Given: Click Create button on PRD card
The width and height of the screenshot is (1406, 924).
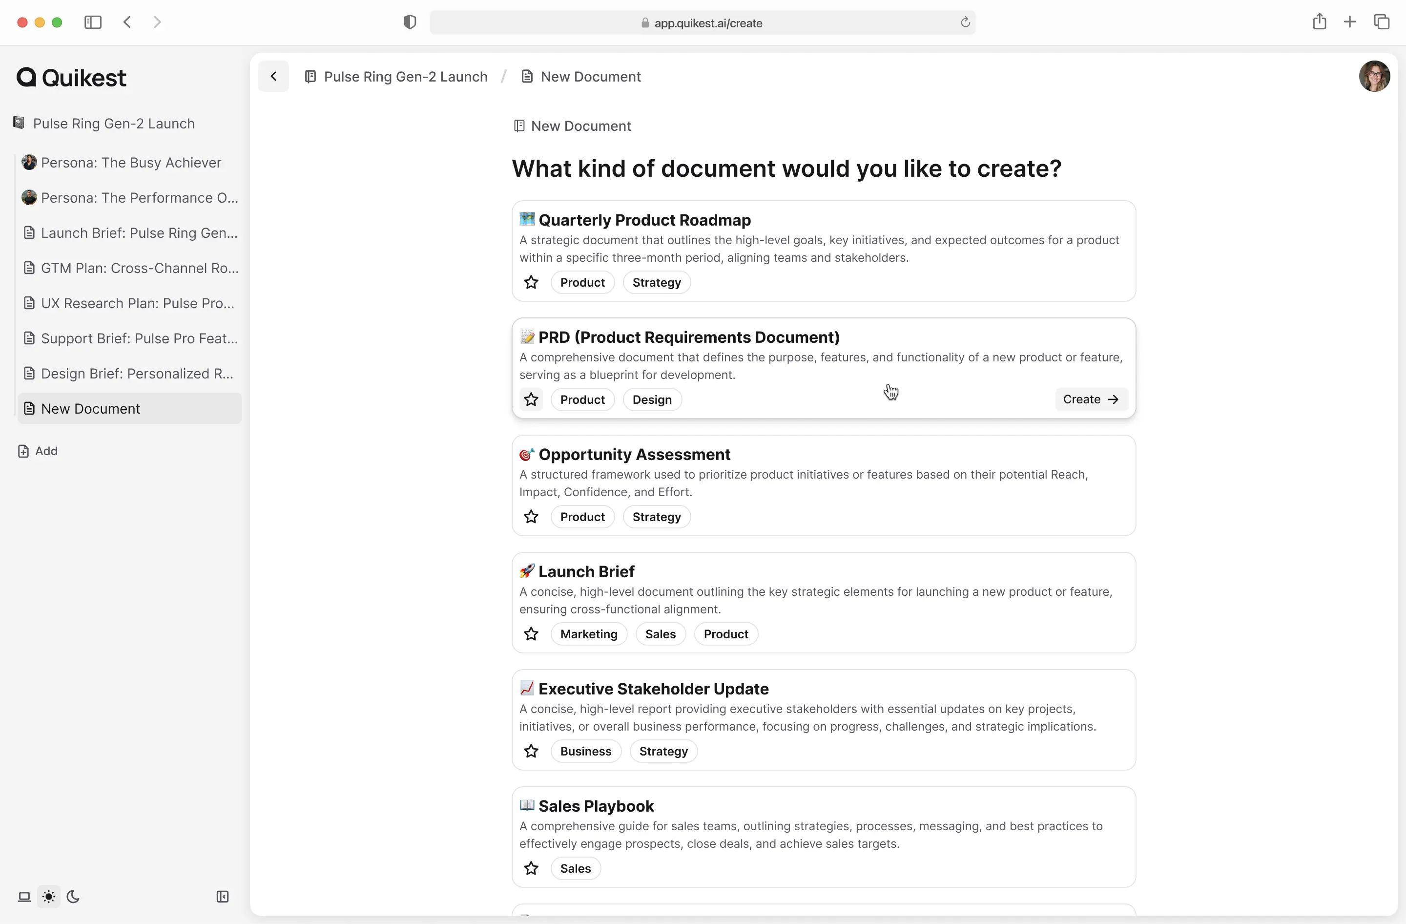Looking at the screenshot, I should 1091,400.
